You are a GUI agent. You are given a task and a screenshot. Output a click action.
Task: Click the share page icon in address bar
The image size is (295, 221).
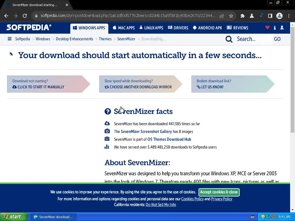222,16
